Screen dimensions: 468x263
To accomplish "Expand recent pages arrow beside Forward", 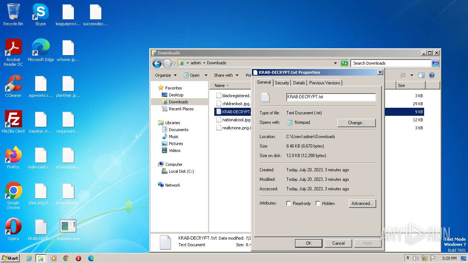I will coord(174,63).
